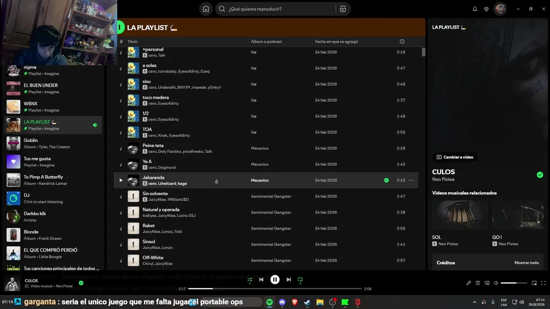Viewport: 550px width, 309px height.
Task: Open Steam from the taskbar
Action: click(307, 302)
